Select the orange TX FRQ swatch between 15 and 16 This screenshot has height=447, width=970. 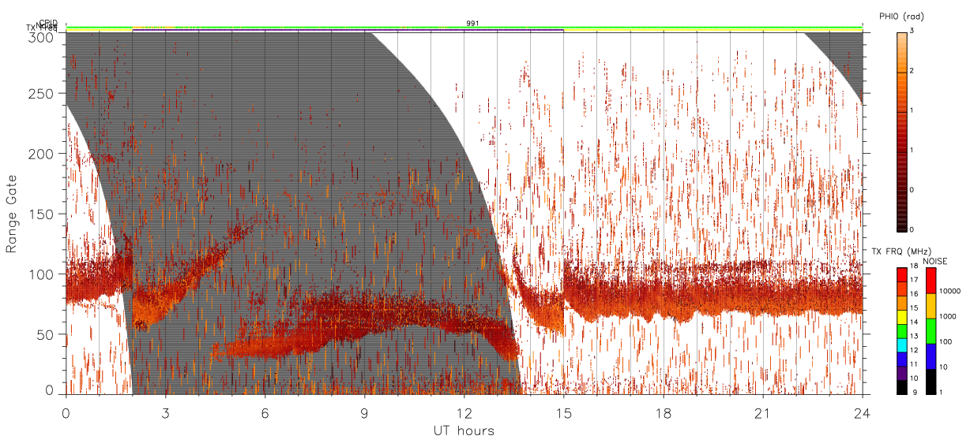tap(902, 303)
